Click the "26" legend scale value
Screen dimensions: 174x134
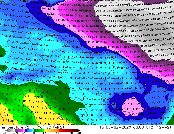[x=58, y=133]
